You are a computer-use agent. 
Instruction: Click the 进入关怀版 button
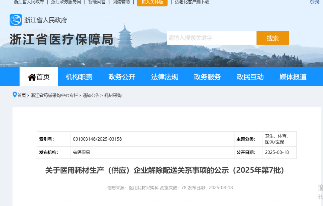point(152,2)
